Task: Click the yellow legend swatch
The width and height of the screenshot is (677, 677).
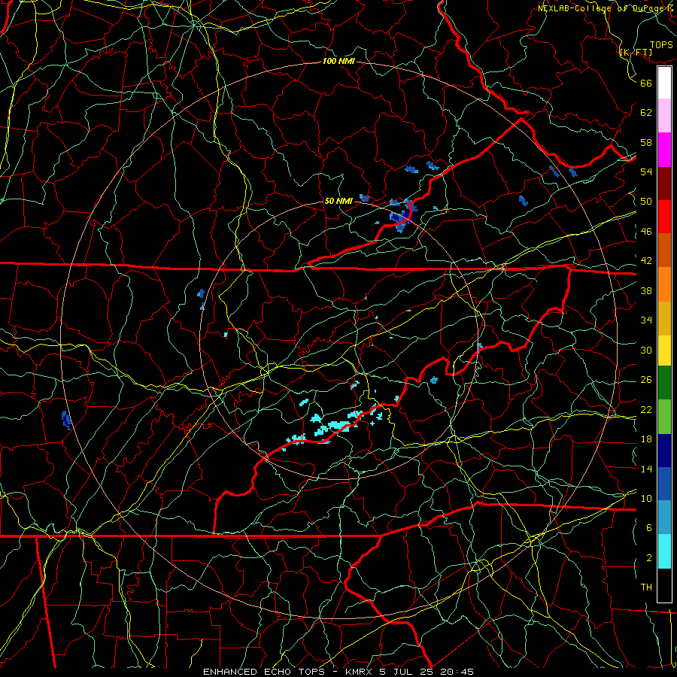Action: click(664, 351)
